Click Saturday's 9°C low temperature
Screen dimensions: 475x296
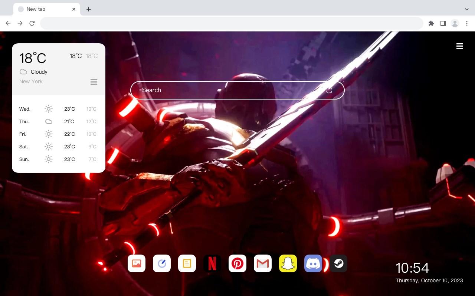[92, 147]
